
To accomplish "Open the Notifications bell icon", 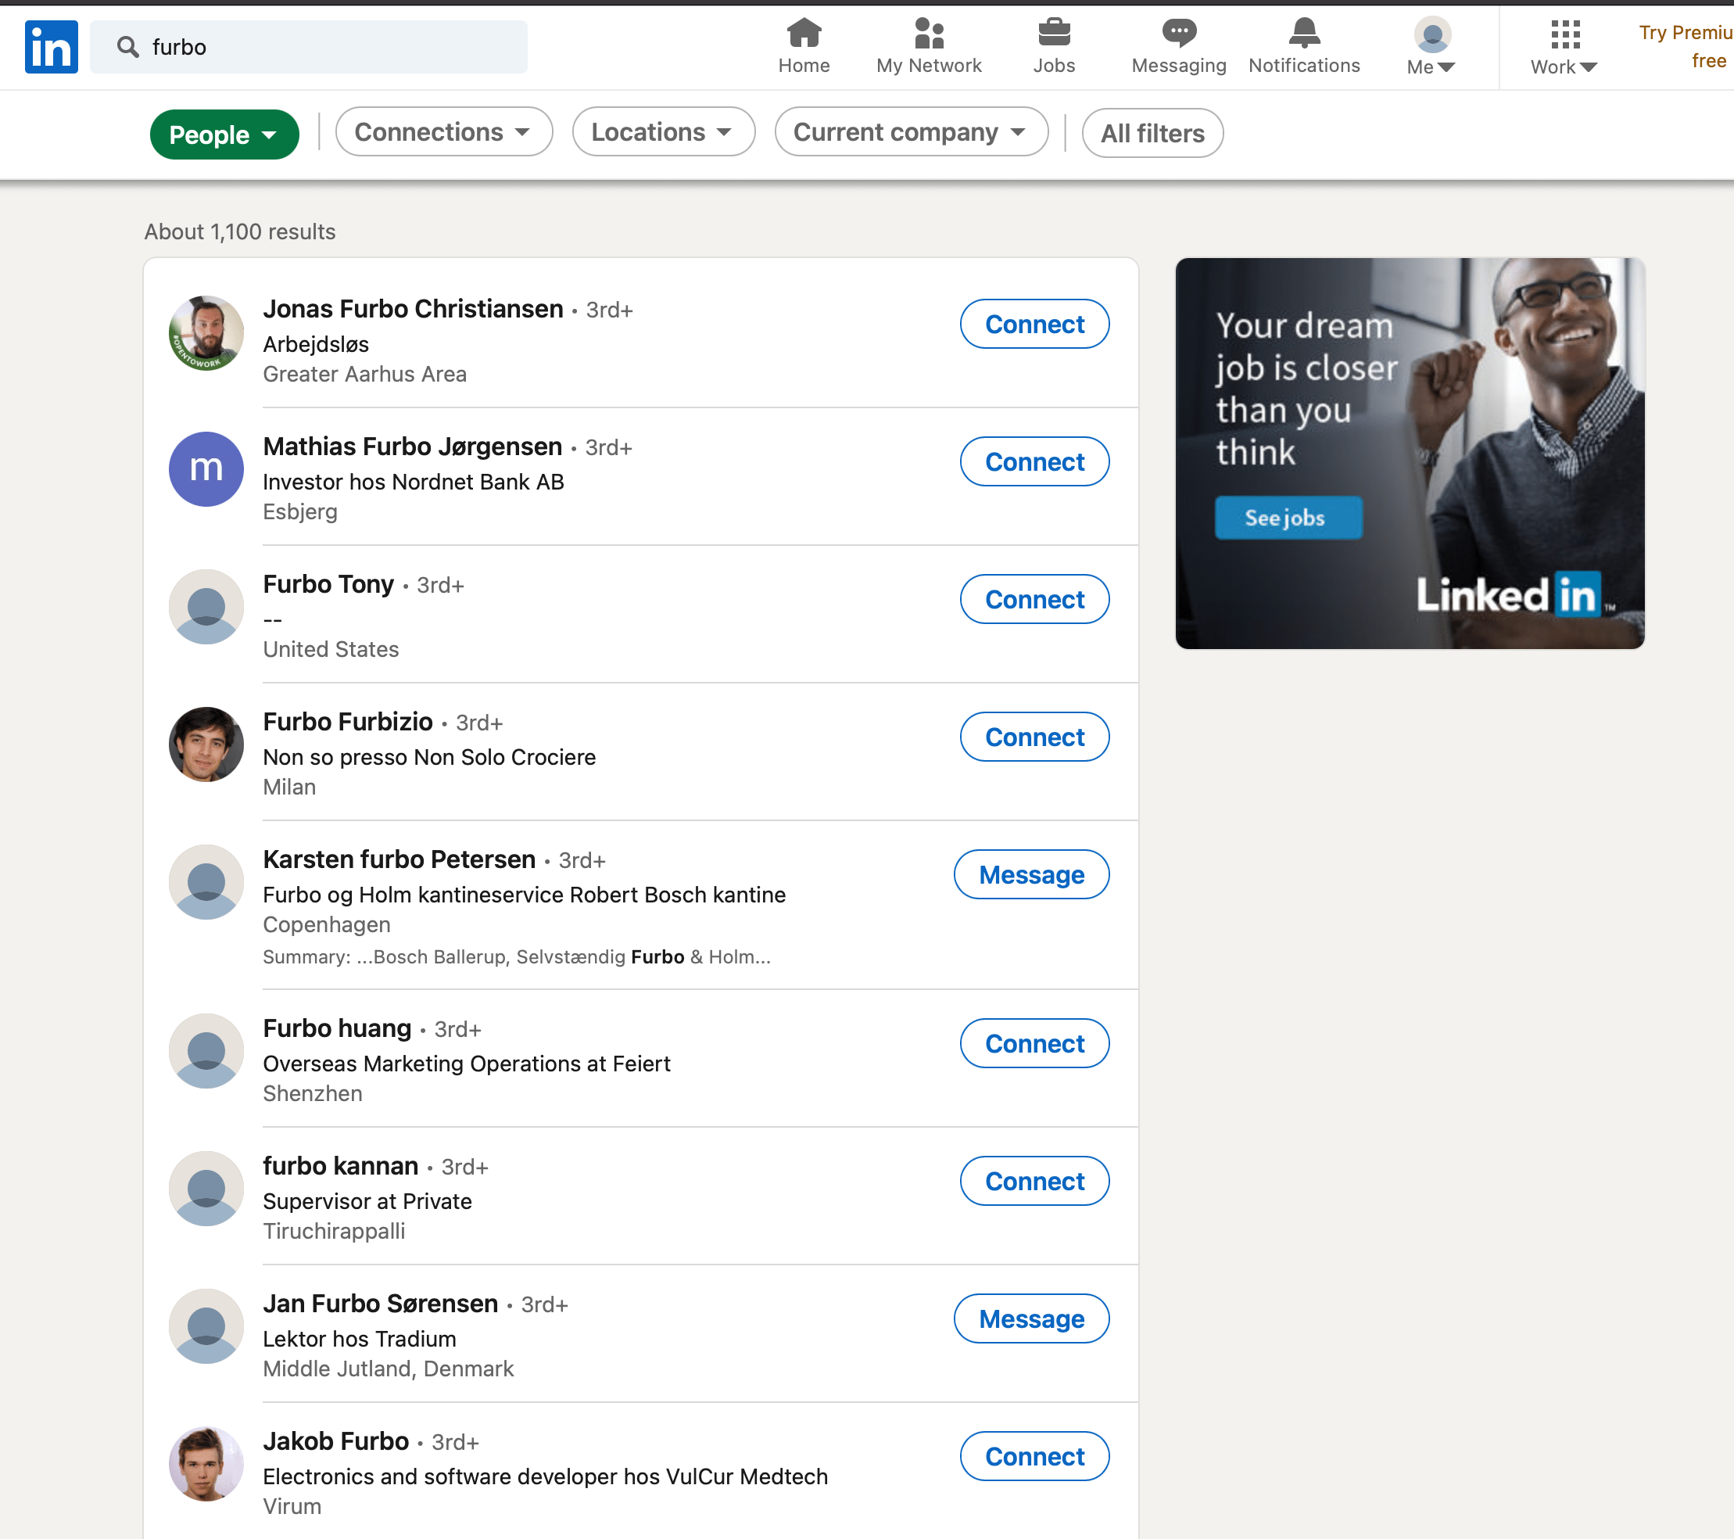I will [1304, 34].
